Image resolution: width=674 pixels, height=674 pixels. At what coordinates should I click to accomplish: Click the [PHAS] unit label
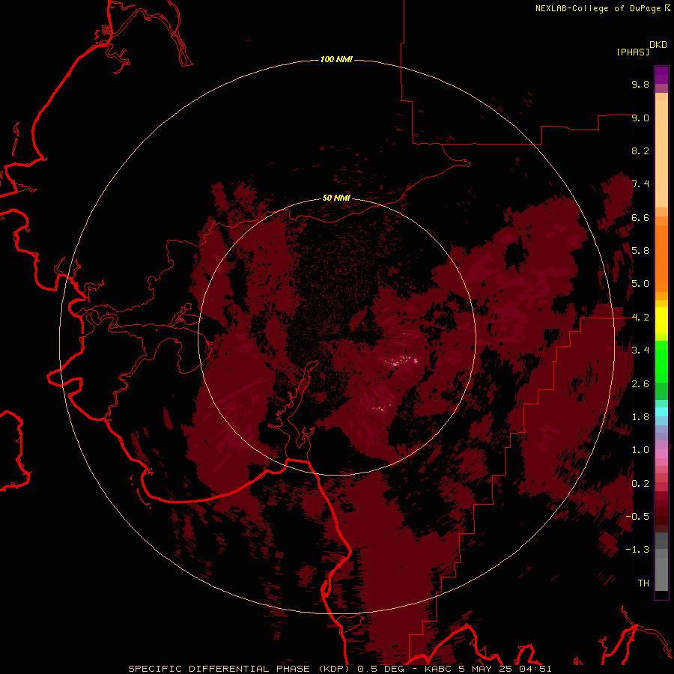[633, 52]
